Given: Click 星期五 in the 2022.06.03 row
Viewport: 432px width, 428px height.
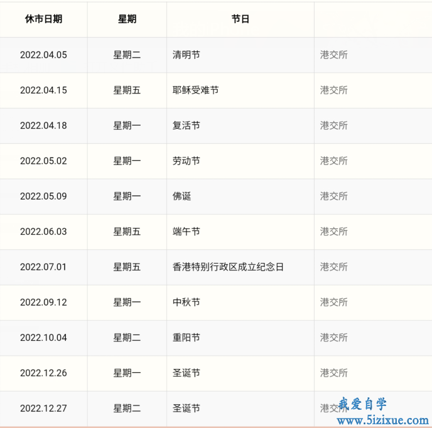Looking at the screenshot, I should pyautogui.click(x=127, y=232).
